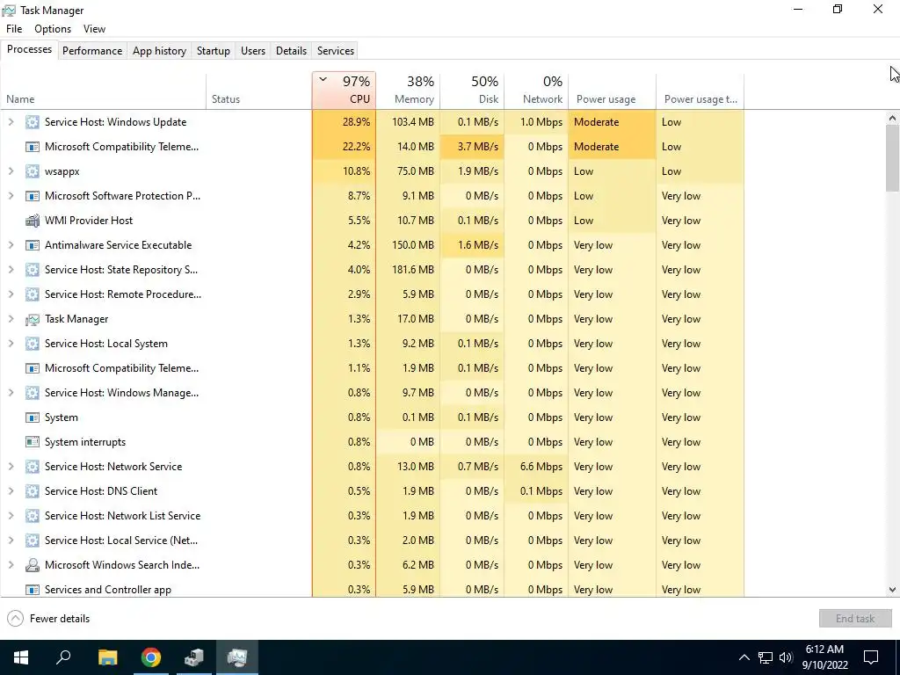Switch to the Users tab
Viewport: 900px width, 675px height.
pyautogui.click(x=253, y=50)
